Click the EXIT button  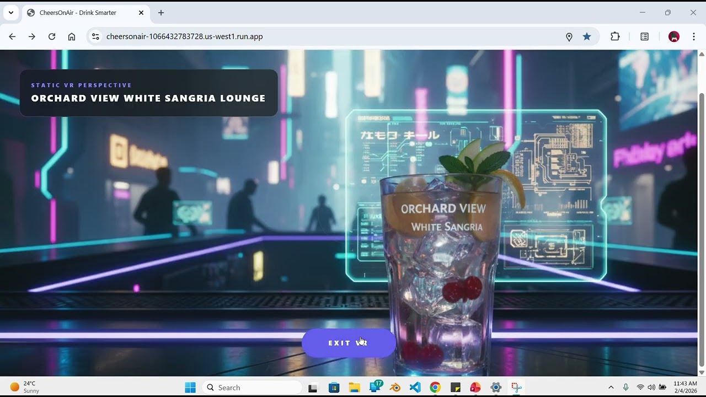pos(349,343)
